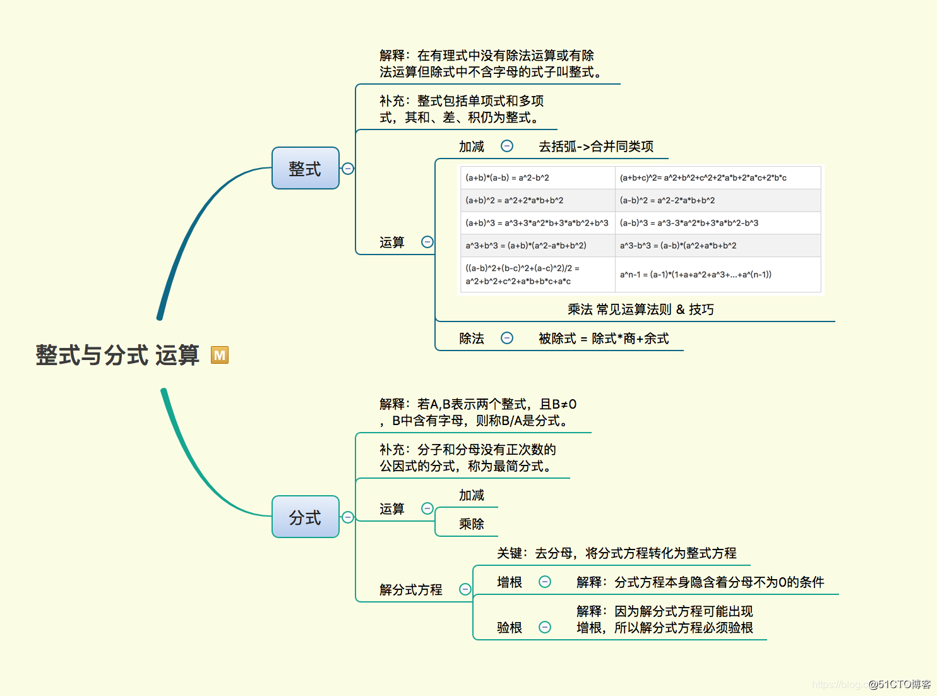Select the 运算 label under 整式
This screenshot has width=937, height=696.
(392, 243)
